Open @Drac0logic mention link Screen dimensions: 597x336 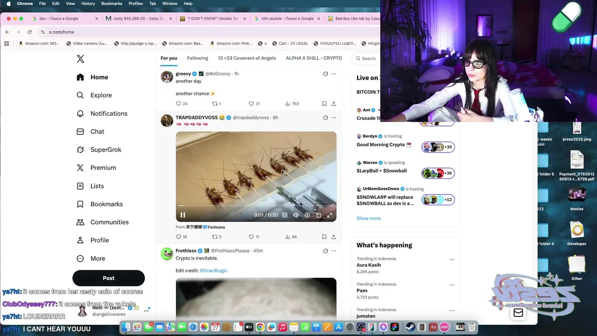(214, 271)
